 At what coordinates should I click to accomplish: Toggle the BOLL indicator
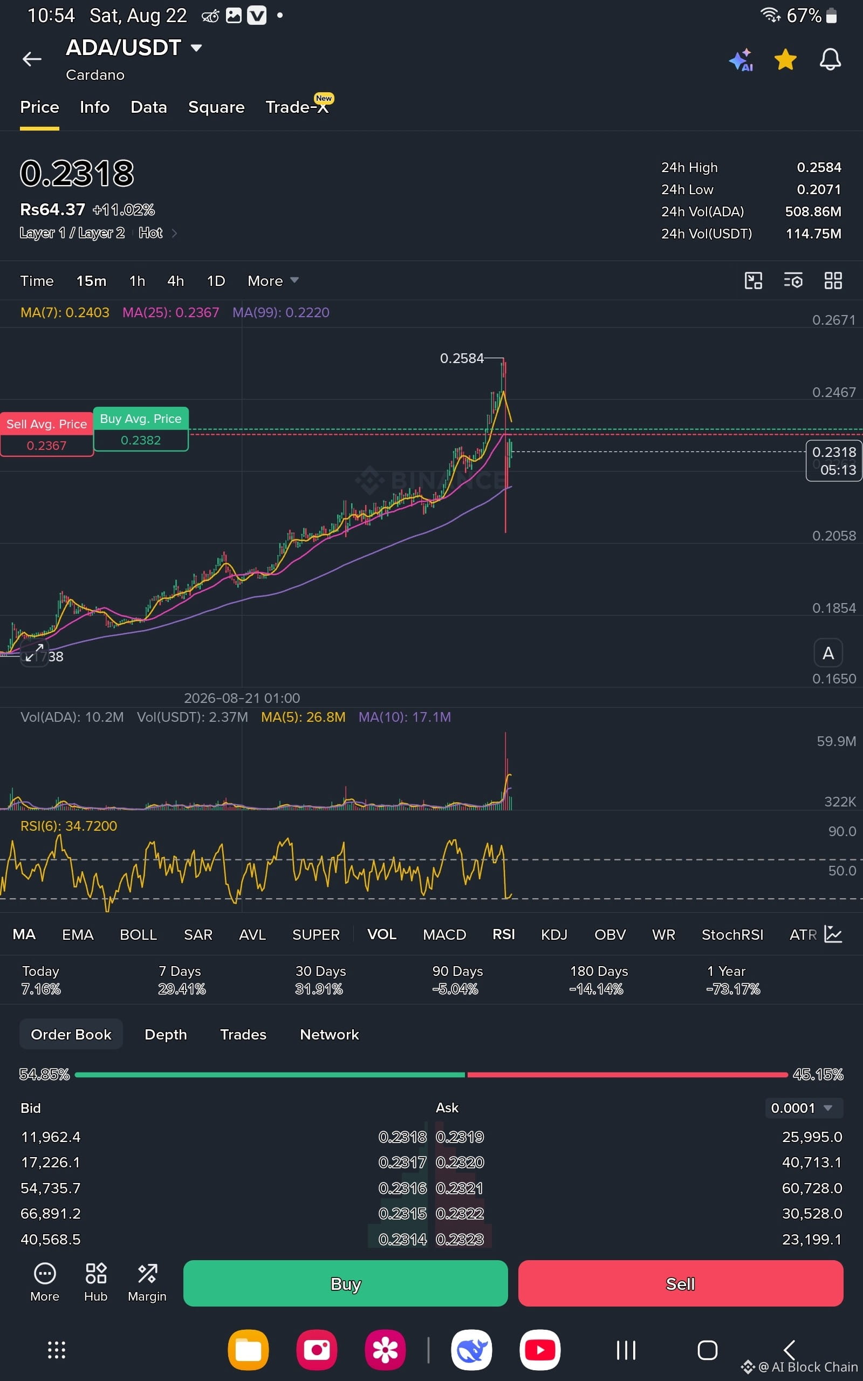click(138, 934)
